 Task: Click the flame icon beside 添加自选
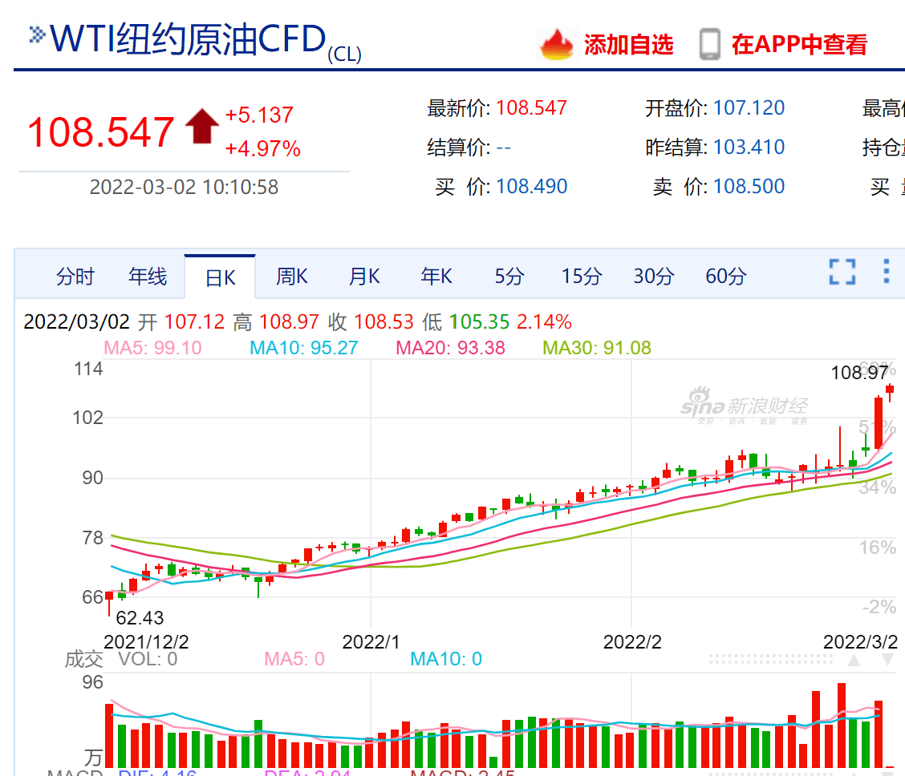pos(556,44)
